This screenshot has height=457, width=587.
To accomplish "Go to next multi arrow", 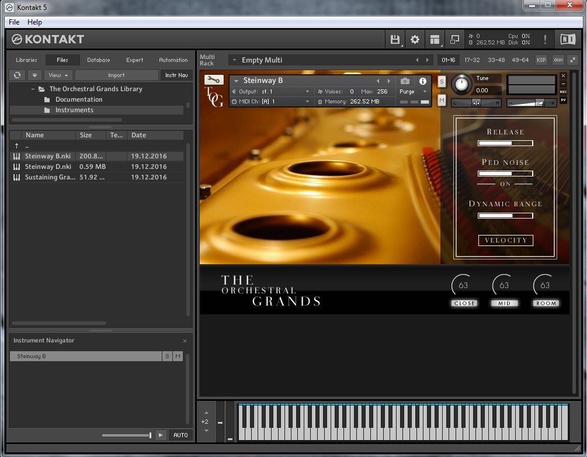I will 427,60.
